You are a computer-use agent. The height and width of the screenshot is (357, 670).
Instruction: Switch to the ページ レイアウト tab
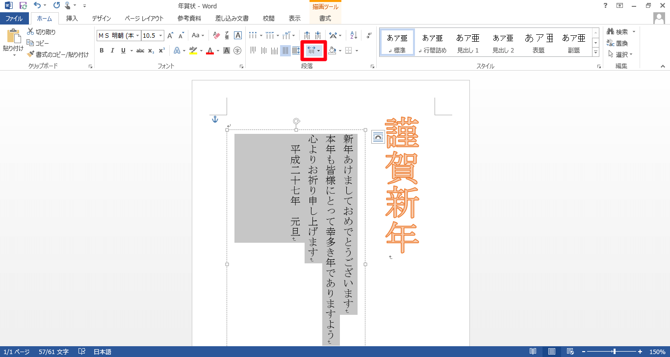pos(144,19)
